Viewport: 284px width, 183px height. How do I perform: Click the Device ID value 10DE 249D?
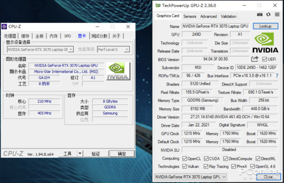click(256, 67)
